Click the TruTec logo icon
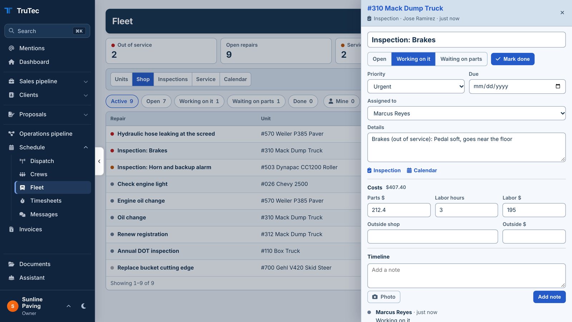This screenshot has height=322, width=572. pyautogui.click(x=8, y=10)
